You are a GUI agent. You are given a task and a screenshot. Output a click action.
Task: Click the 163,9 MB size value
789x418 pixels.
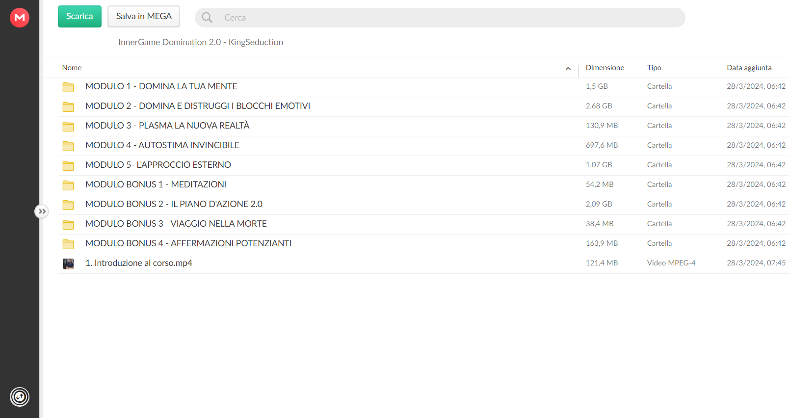[602, 243]
